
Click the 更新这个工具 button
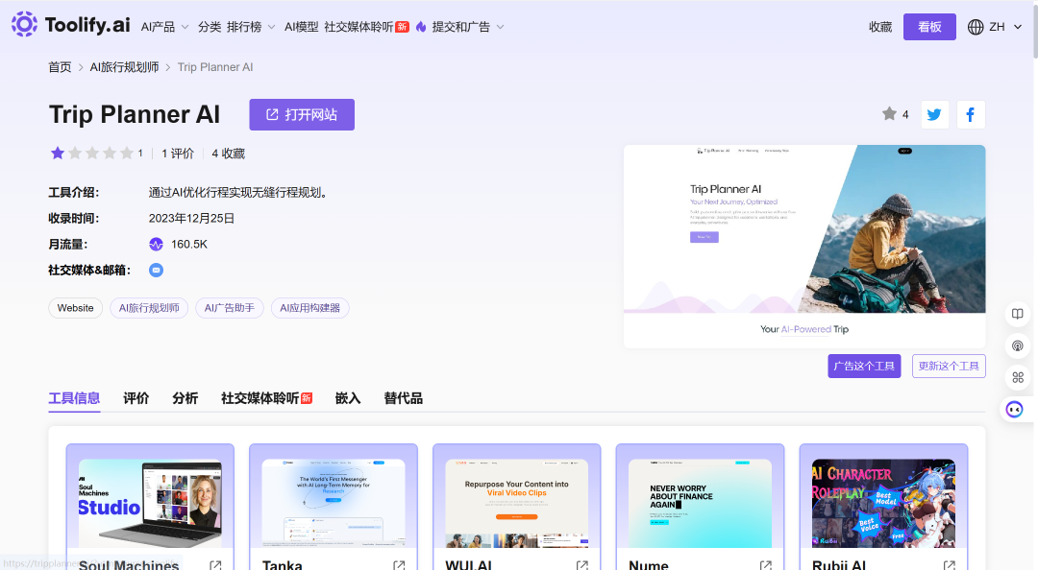[x=949, y=366]
